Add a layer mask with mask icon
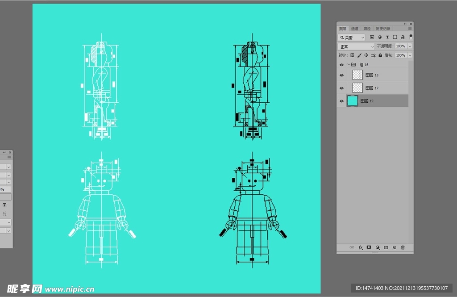Screen dimensions: 457x297 pos(369,247)
